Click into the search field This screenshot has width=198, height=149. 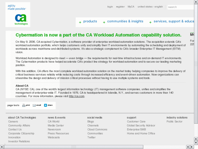coord(181,7)
